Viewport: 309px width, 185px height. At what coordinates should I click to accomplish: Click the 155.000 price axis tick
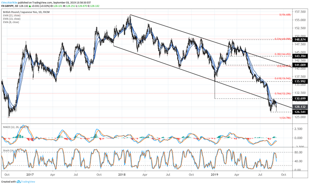[x=300, y=20]
